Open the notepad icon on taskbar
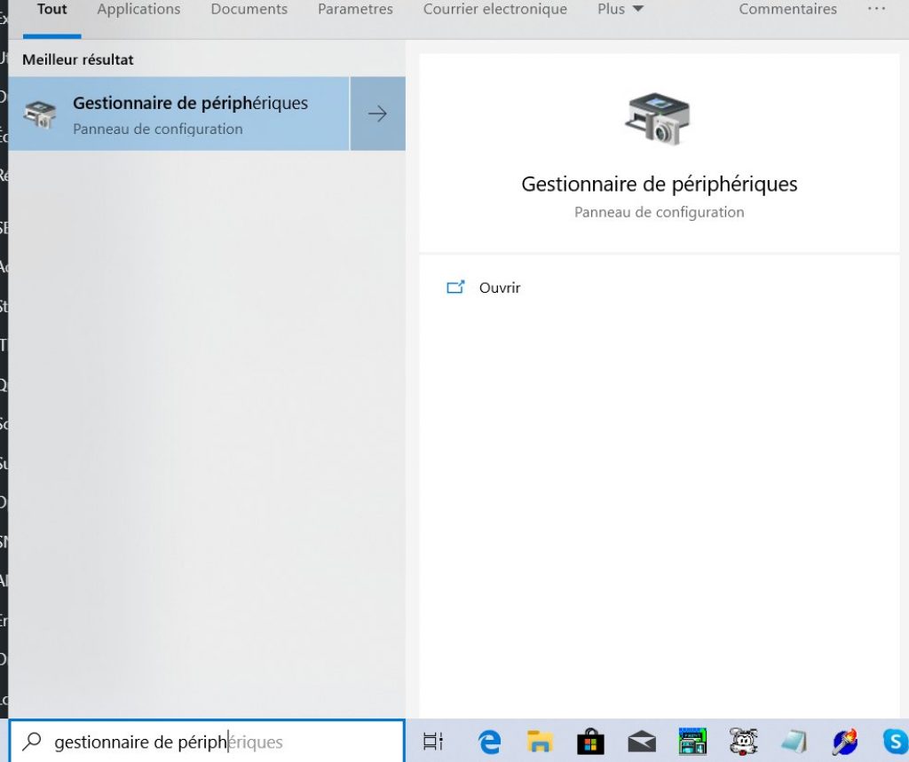The height and width of the screenshot is (762, 909). pyautogui.click(x=794, y=742)
